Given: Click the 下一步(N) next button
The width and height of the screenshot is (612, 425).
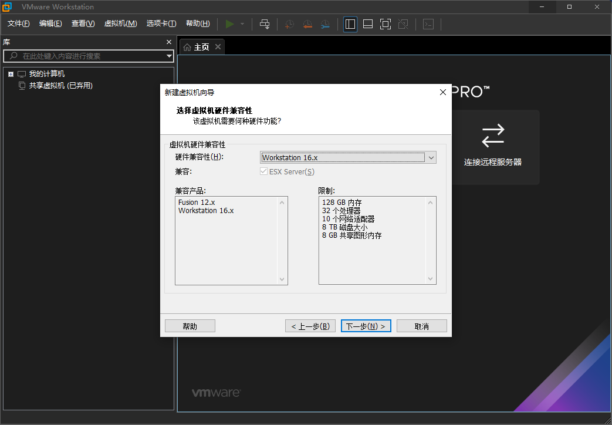Looking at the screenshot, I should tap(366, 326).
